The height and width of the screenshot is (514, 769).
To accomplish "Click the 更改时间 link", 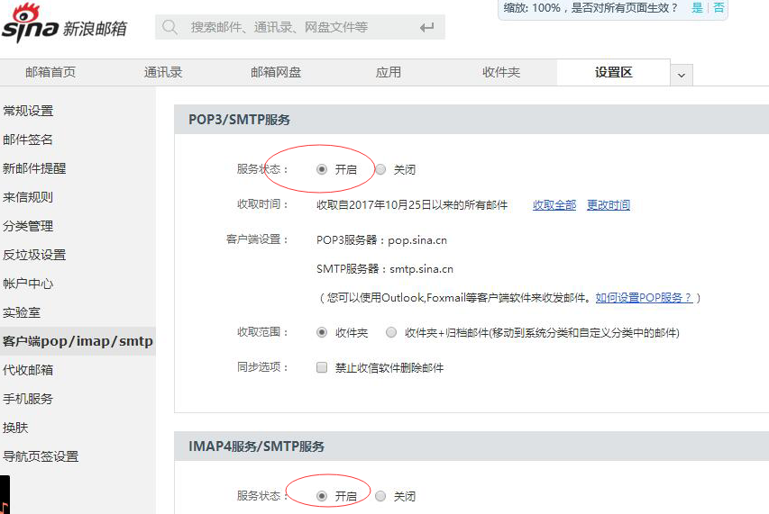I will pos(609,205).
